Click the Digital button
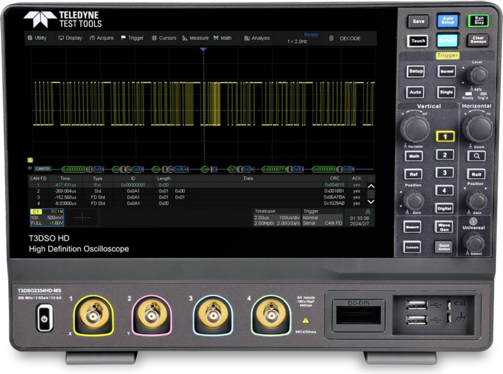The height and width of the screenshot is (374, 503). coord(445,209)
